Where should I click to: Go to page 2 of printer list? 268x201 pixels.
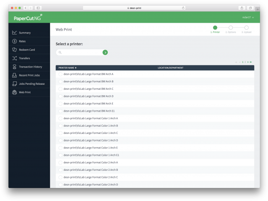pyautogui.click(x=245, y=62)
